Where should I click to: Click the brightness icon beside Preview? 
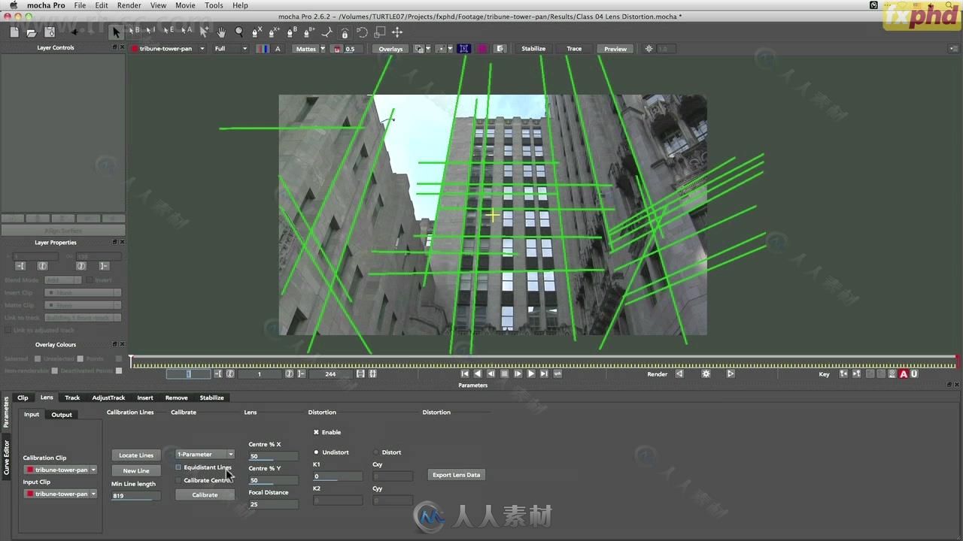pos(649,49)
